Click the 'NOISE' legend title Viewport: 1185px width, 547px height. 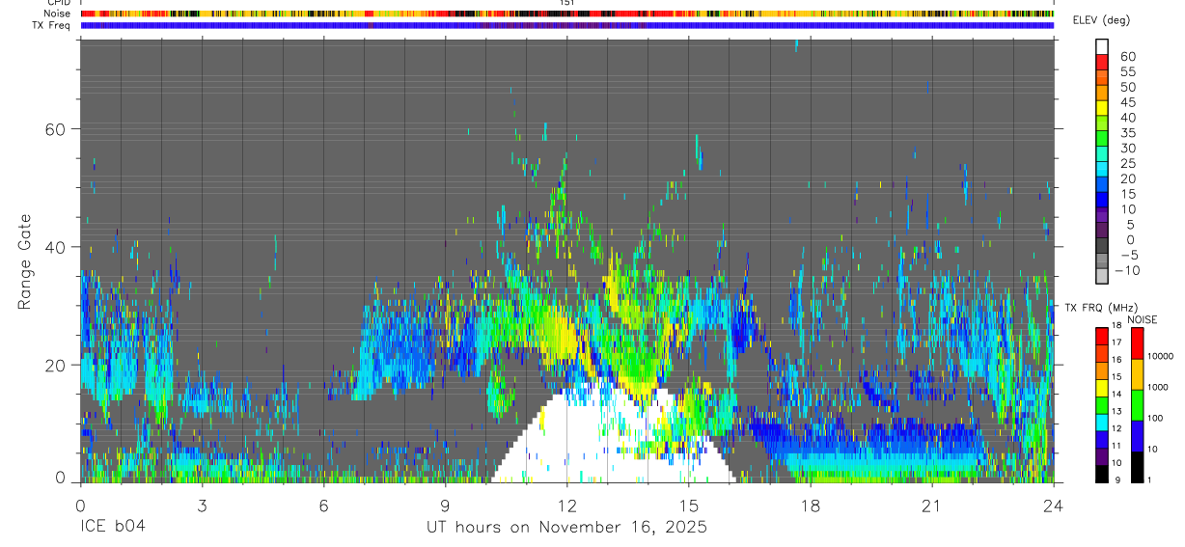coord(1143,319)
